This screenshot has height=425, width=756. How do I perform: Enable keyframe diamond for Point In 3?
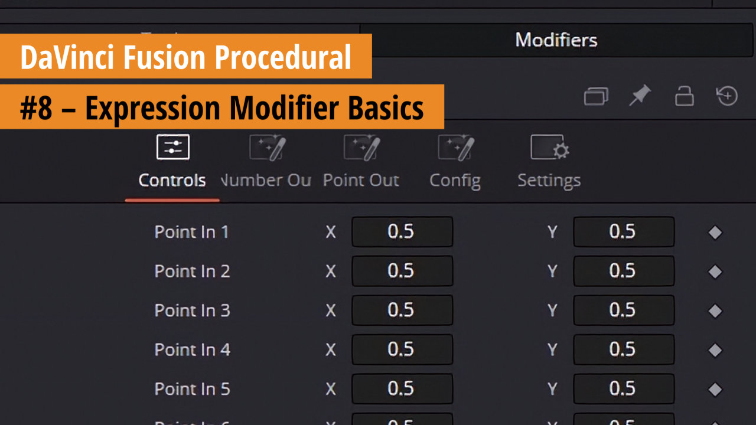(715, 311)
